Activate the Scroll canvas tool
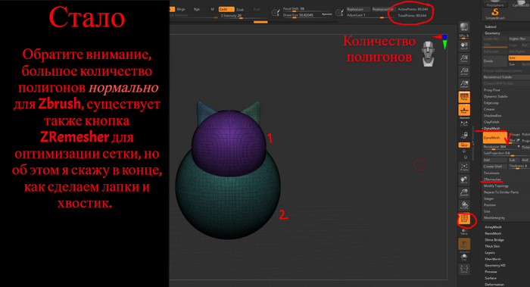The image size is (530, 287). (x=464, y=45)
